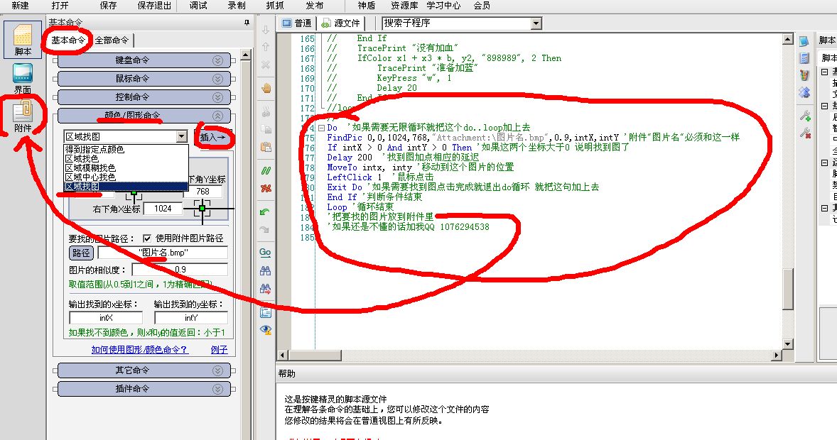Toggle 使用附件图片路径 checkbox
Image resolution: width=837 pixels, height=440 pixels.
point(147,238)
